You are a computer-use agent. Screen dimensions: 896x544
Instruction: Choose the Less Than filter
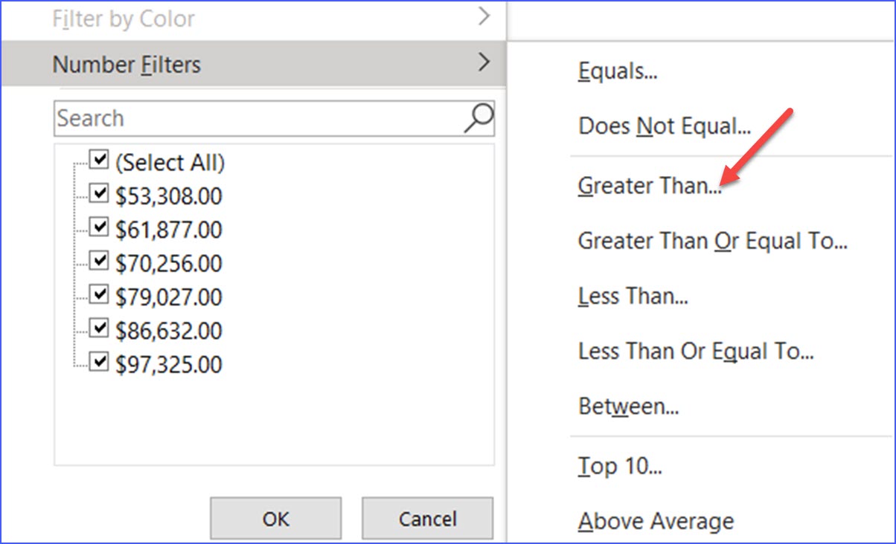(633, 296)
